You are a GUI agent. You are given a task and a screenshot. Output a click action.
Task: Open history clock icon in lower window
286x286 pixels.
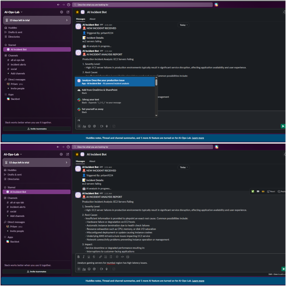(68, 147)
